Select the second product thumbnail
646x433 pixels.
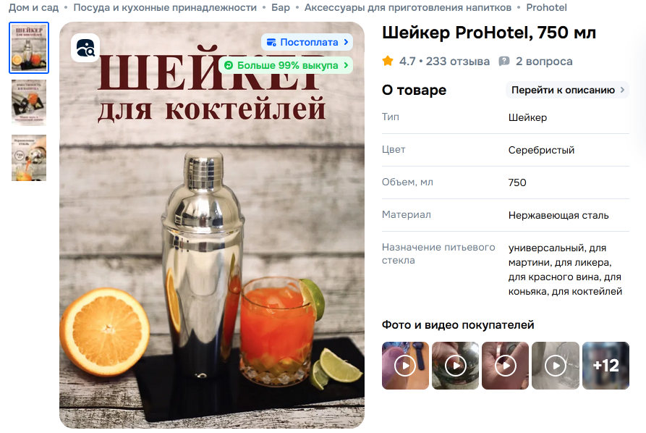[x=29, y=102]
